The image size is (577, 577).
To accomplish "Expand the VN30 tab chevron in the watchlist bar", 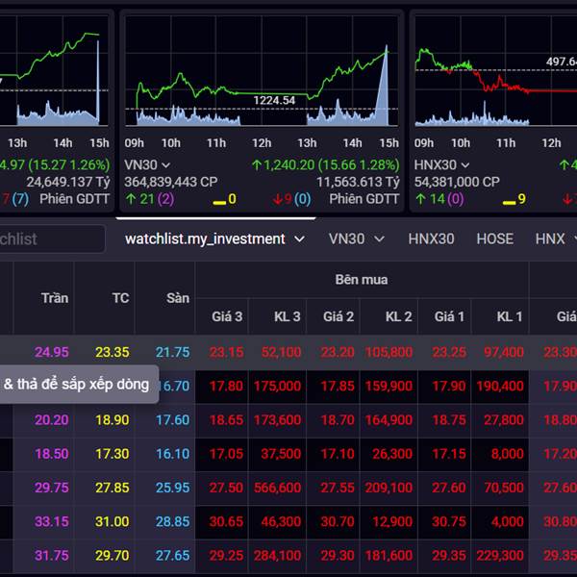I will tap(380, 239).
